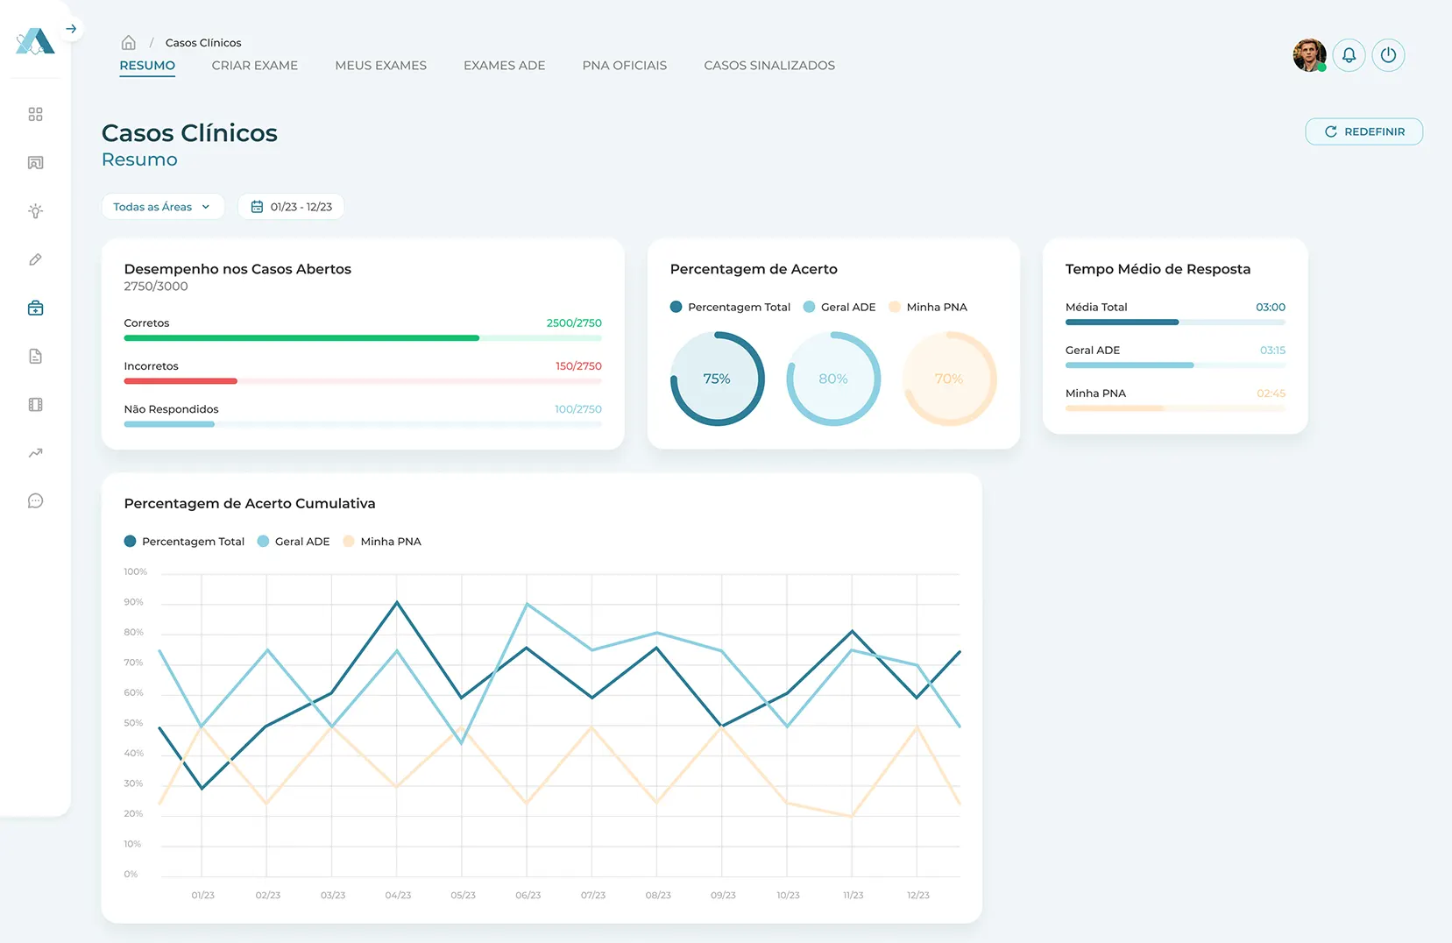Open the trending chart icon in the sidebar

tap(35, 453)
